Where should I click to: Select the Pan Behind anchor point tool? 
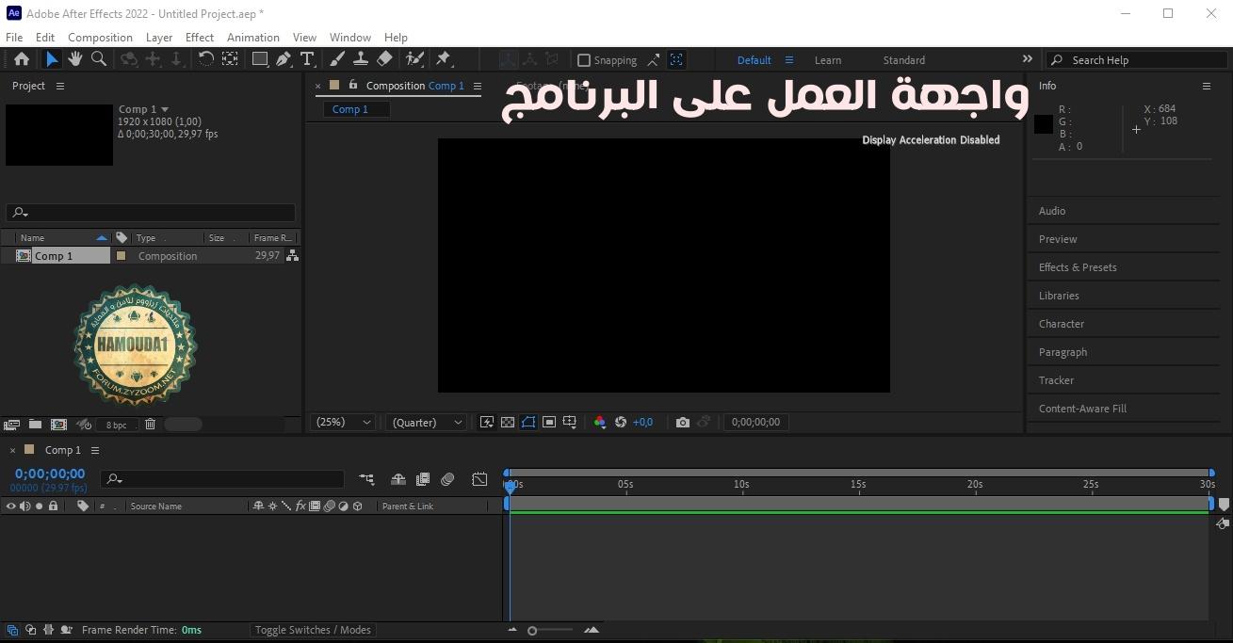point(230,59)
